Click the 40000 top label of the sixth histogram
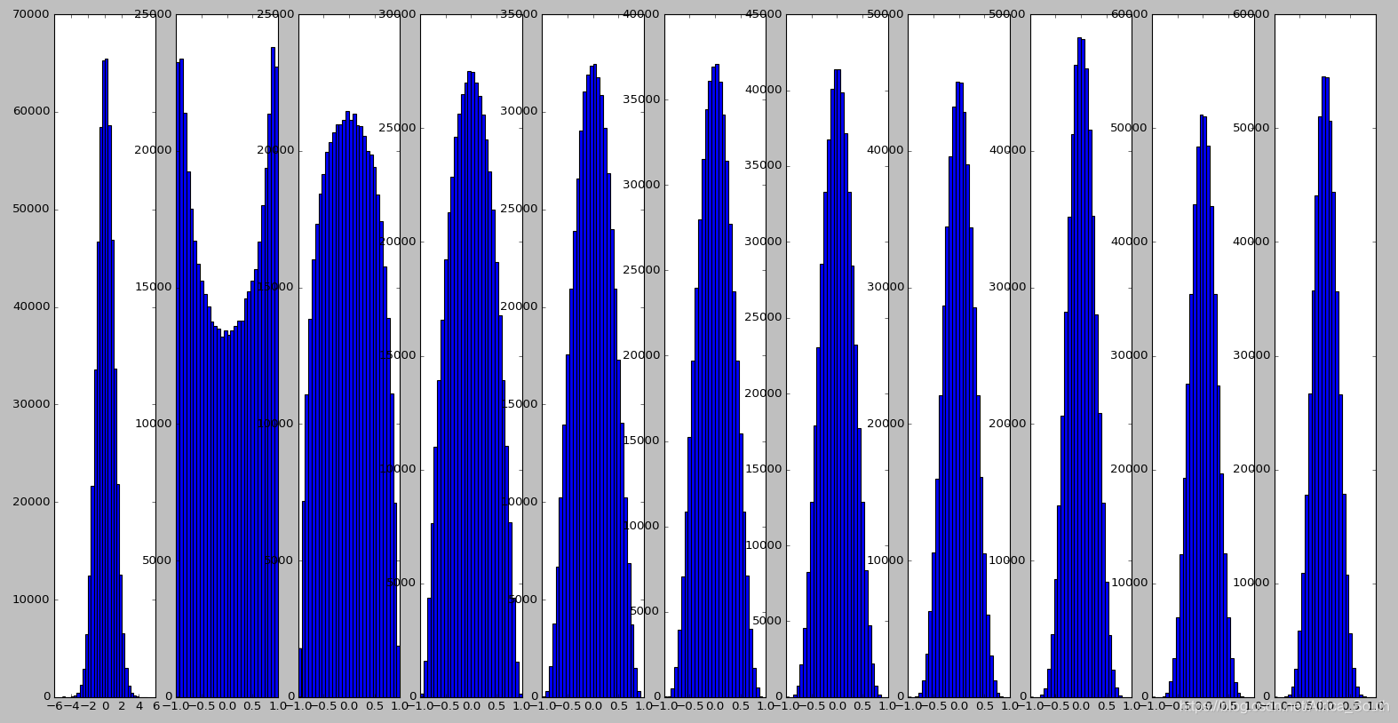The width and height of the screenshot is (1398, 723). pos(642,15)
